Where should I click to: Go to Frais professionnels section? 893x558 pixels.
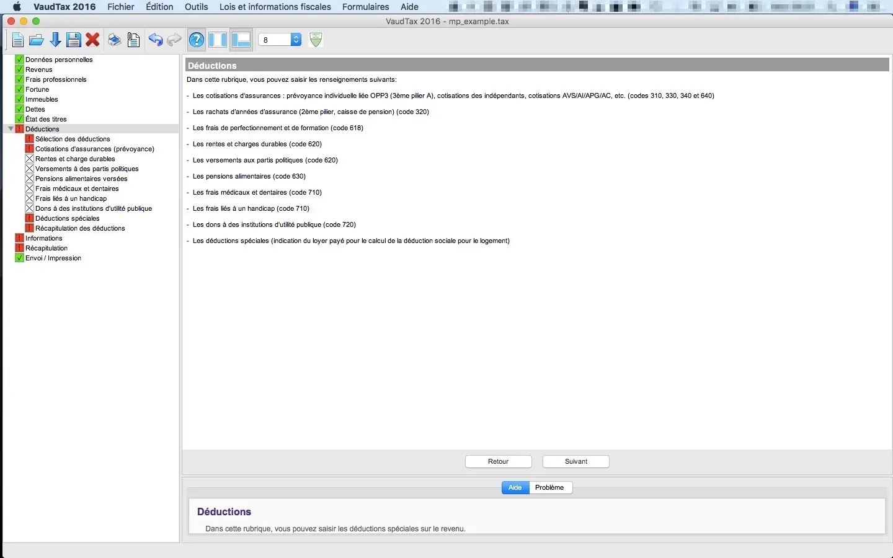(x=56, y=79)
